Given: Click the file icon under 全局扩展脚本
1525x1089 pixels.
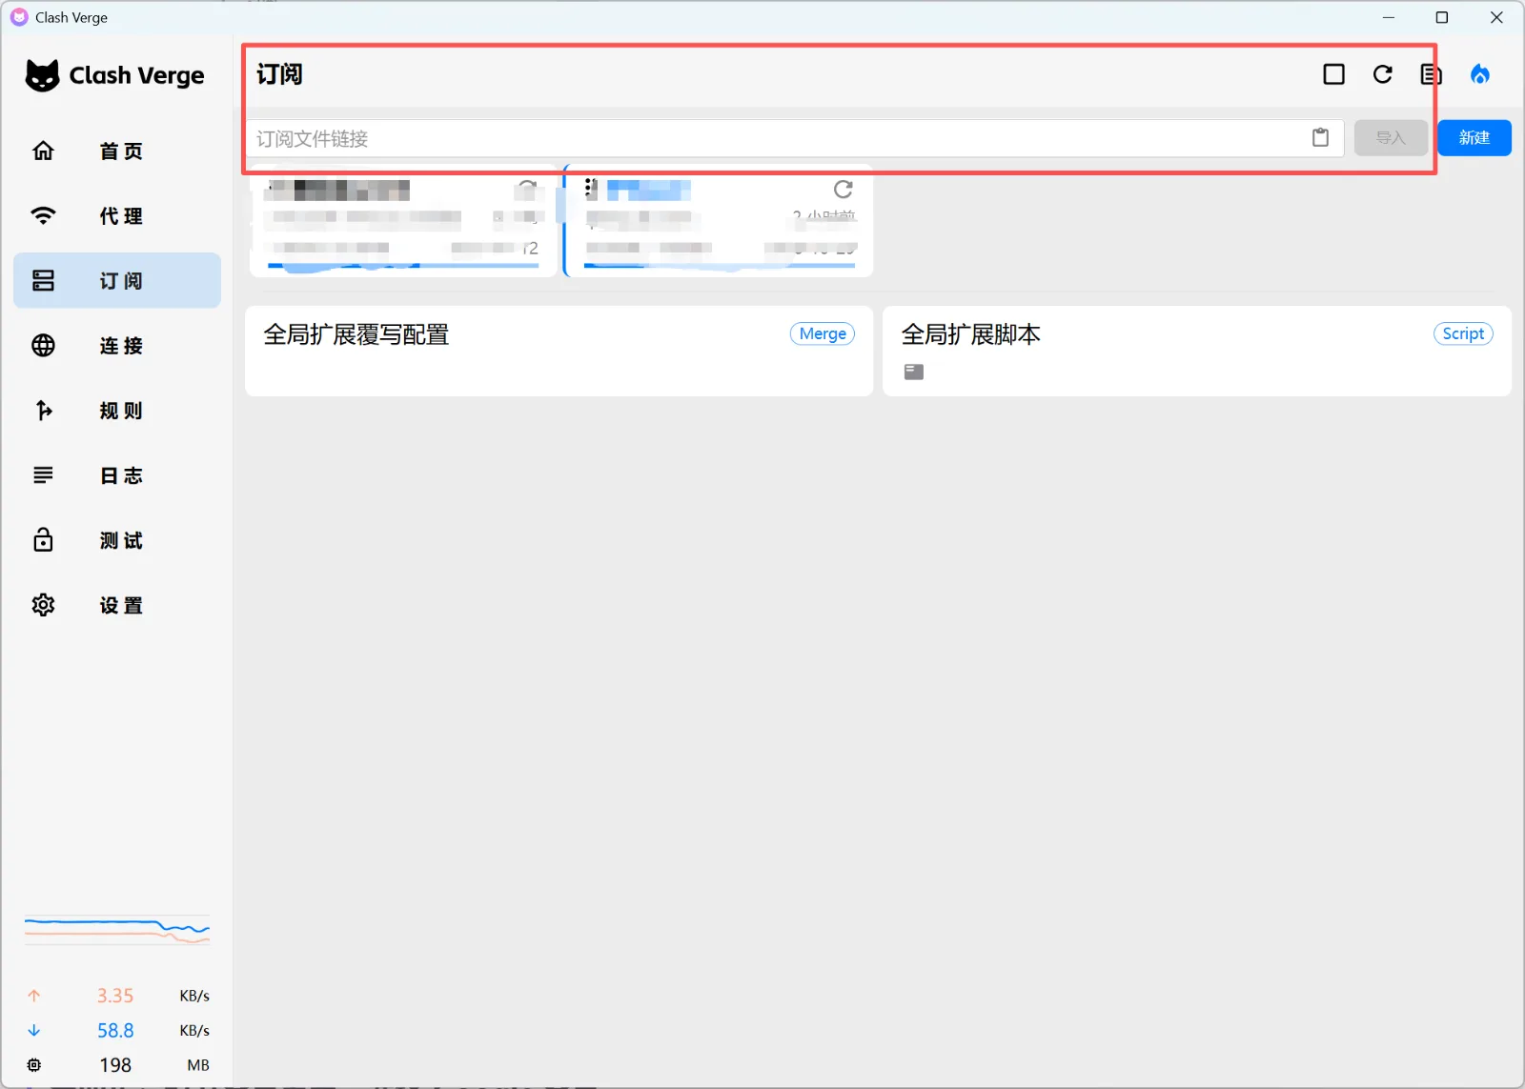Looking at the screenshot, I should pos(914,372).
